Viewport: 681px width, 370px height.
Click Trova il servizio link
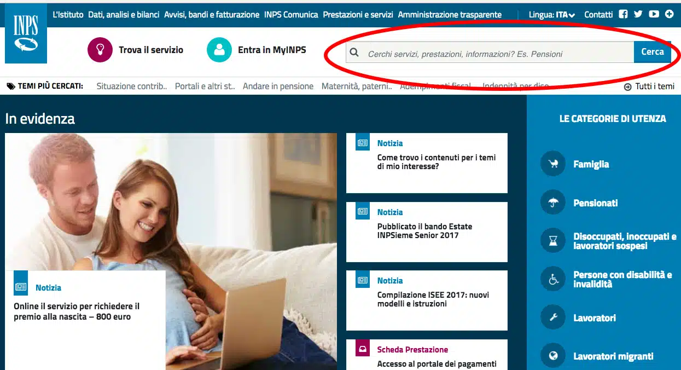151,50
